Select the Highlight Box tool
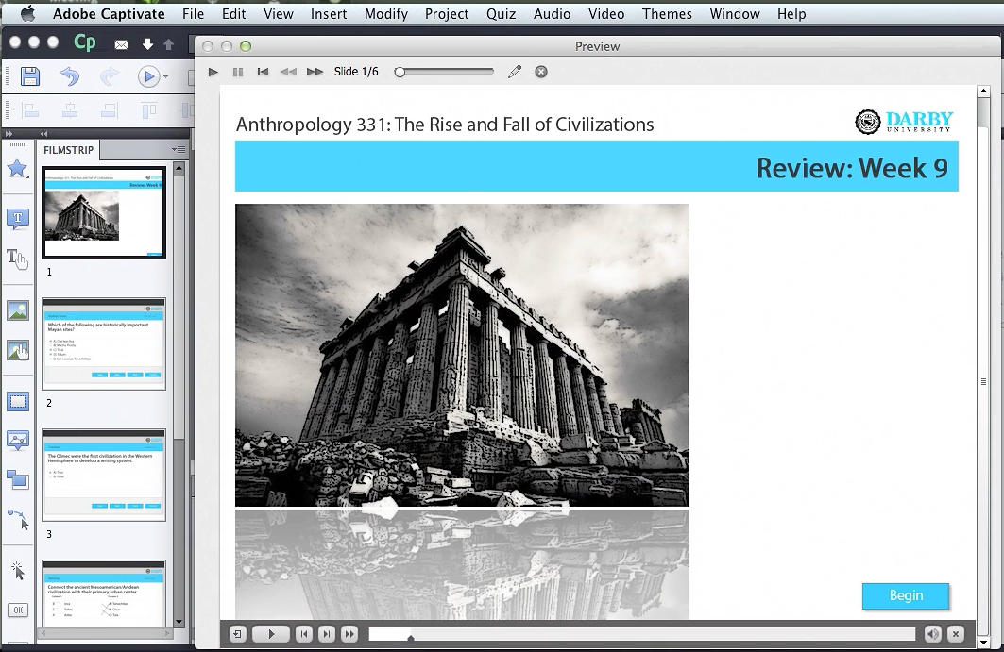This screenshot has width=1004, height=652. [17, 402]
